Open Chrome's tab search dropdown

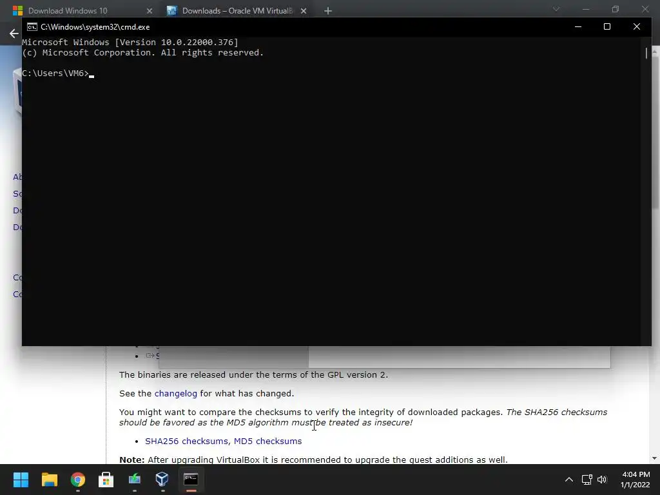pos(556,9)
